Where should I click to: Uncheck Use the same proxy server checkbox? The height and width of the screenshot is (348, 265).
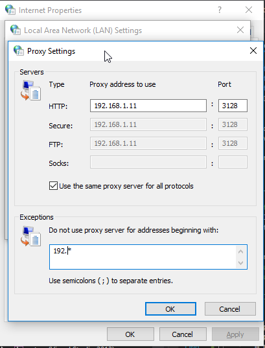pyautogui.click(x=53, y=186)
